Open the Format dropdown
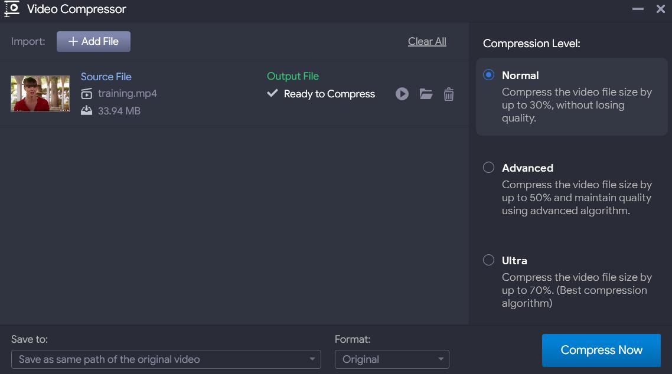The height and width of the screenshot is (374, 672). coord(392,359)
